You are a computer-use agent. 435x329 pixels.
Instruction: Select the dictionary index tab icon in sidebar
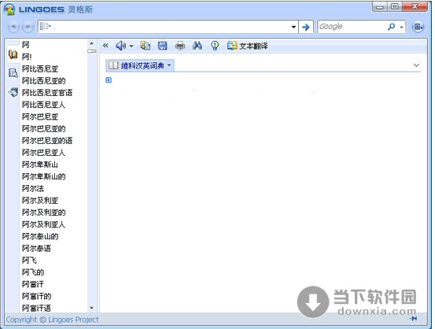coord(13,54)
